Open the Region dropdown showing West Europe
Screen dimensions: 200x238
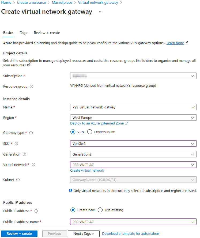[x=133, y=118]
